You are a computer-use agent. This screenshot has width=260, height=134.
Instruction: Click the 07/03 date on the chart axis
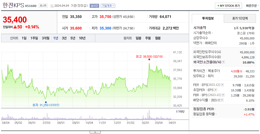pyautogui.click(x=46, y=123)
